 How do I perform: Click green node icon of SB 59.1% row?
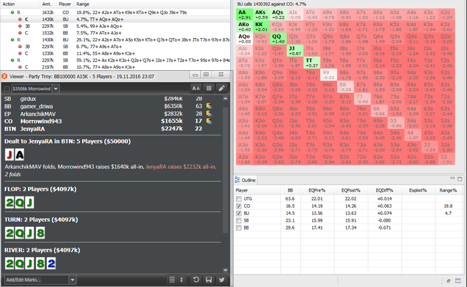point(12,60)
